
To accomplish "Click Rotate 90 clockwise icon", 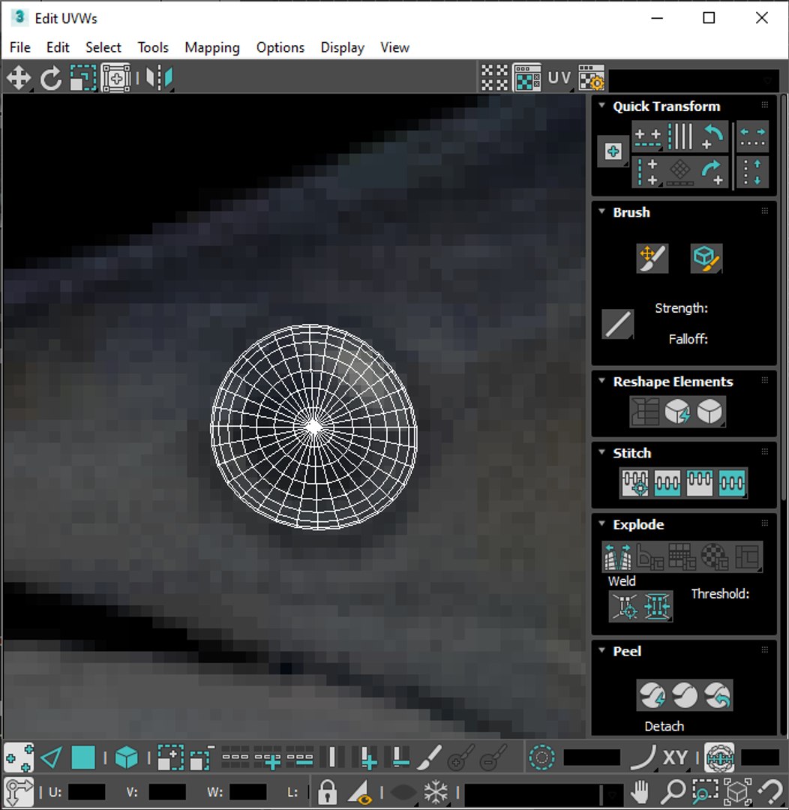I will point(712,172).
